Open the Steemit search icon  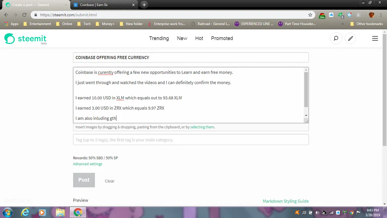click(x=336, y=38)
